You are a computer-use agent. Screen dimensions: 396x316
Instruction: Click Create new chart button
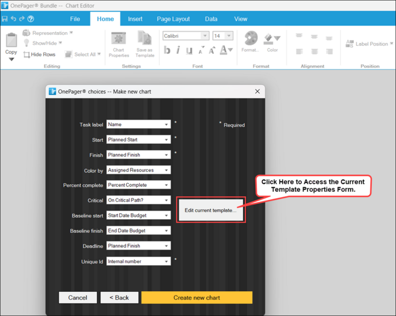point(197,298)
